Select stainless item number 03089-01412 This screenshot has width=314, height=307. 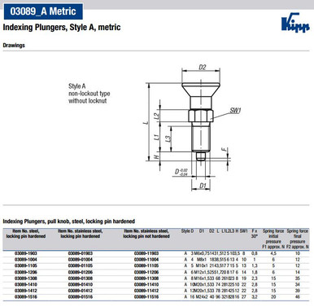pyautogui.click(x=81, y=291)
